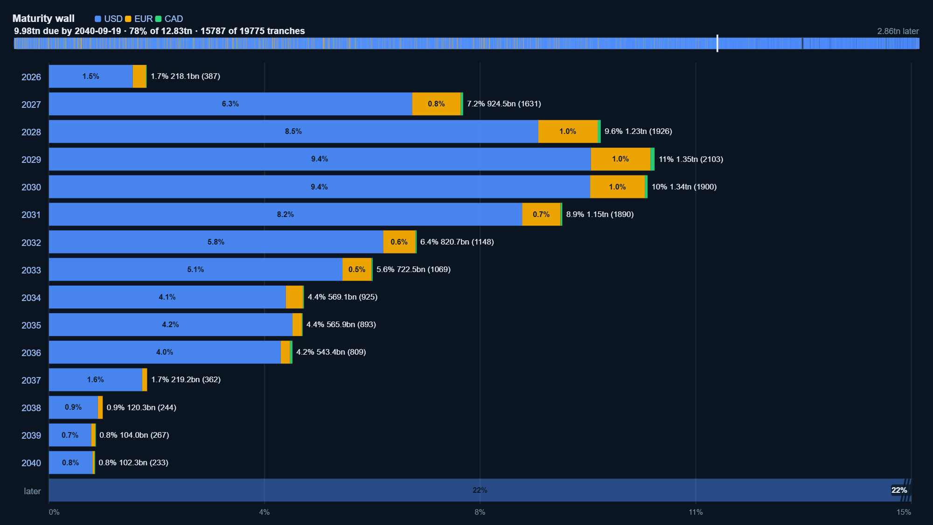
Task: Select the 2027 EUR segment 0.8%
Action: click(x=436, y=104)
